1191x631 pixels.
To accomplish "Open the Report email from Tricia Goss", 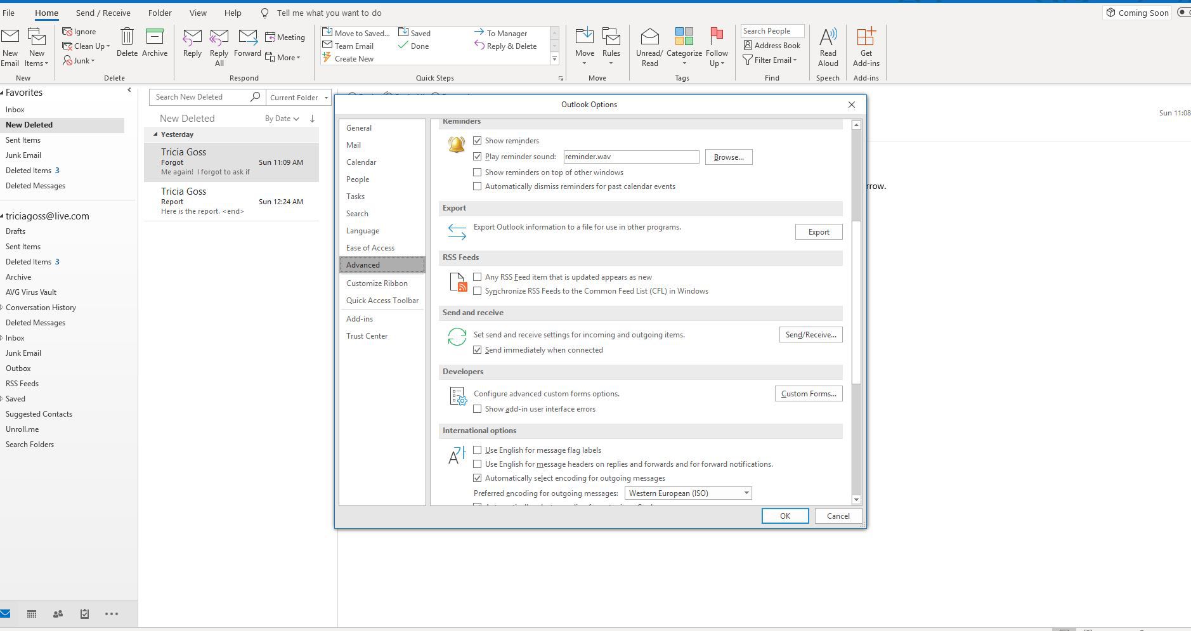I will 231,202.
